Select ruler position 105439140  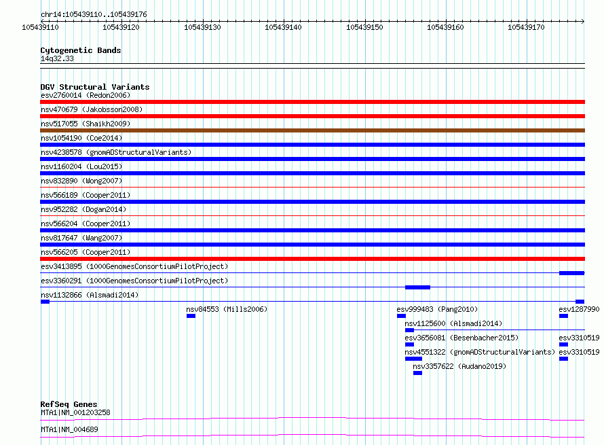tap(283, 27)
